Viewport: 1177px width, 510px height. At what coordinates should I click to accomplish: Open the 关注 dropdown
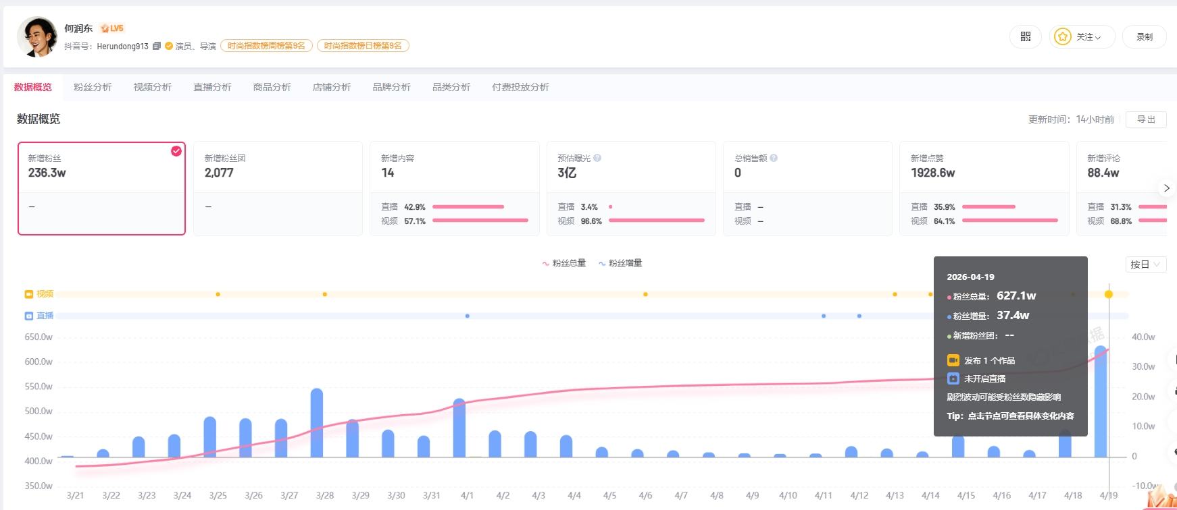(1082, 36)
